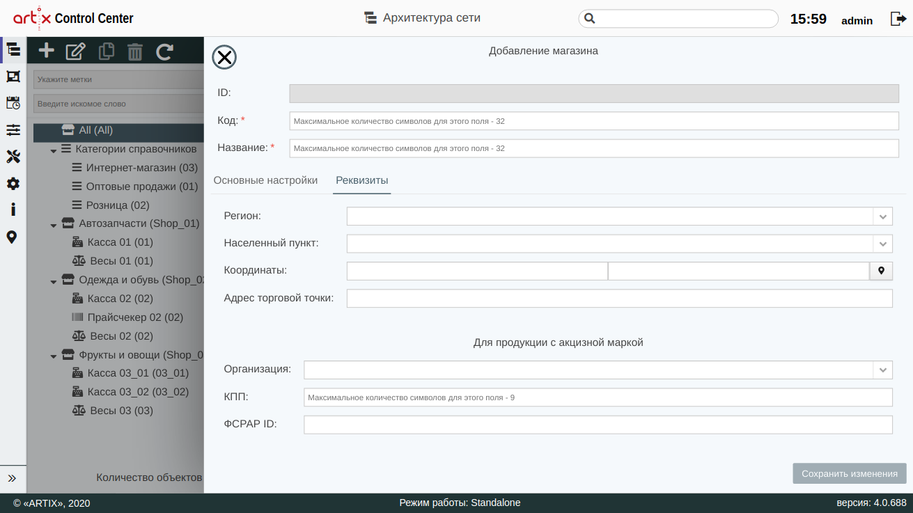Click Сохранить изменения button
This screenshot has height=513, width=913.
850,473
